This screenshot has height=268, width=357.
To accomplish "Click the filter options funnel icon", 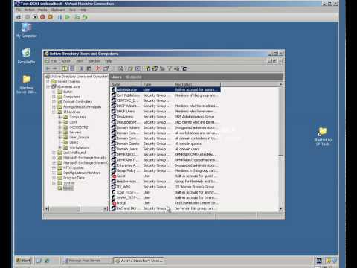I will click(170, 68).
